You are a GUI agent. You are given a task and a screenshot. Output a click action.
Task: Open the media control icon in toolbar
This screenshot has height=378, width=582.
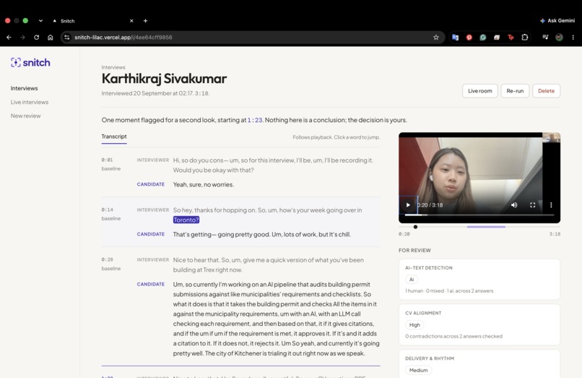click(x=545, y=37)
